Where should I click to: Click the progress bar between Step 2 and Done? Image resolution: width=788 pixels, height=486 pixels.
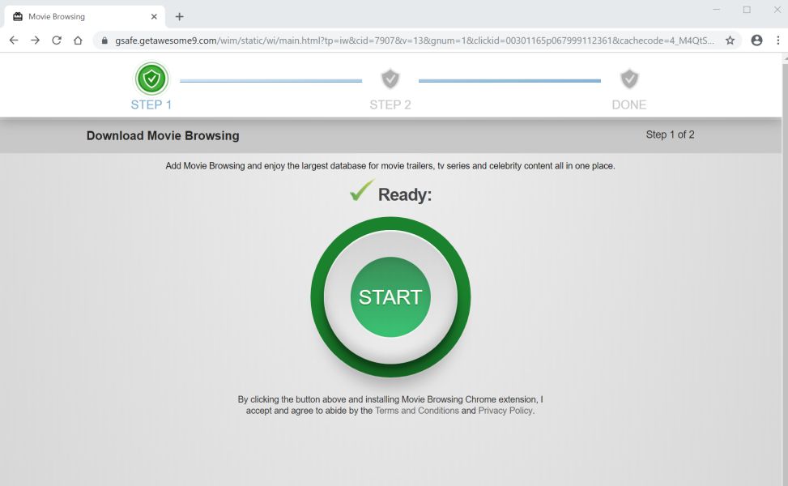509,80
